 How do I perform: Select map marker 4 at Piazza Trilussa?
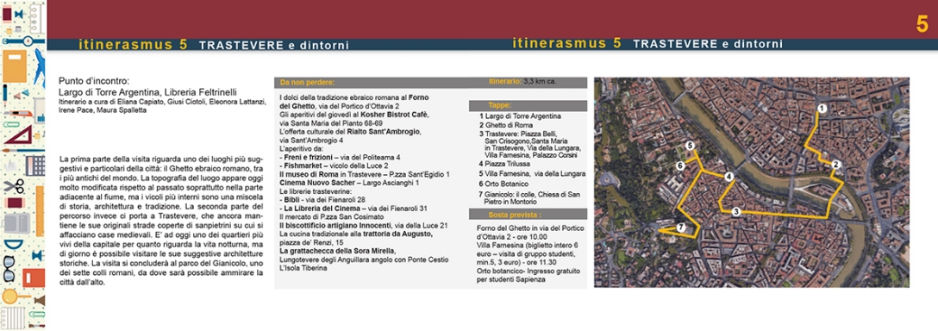(728, 176)
